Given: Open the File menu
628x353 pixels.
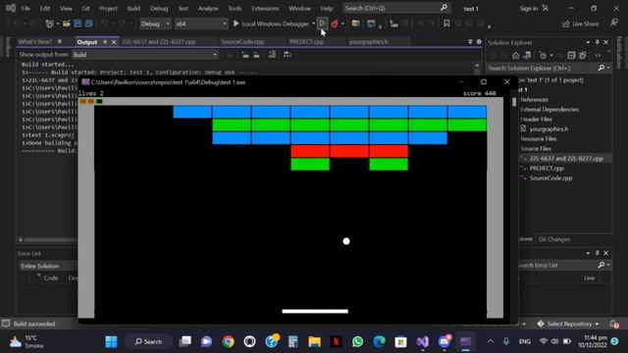Looking at the screenshot, I should tap(26, 8).
